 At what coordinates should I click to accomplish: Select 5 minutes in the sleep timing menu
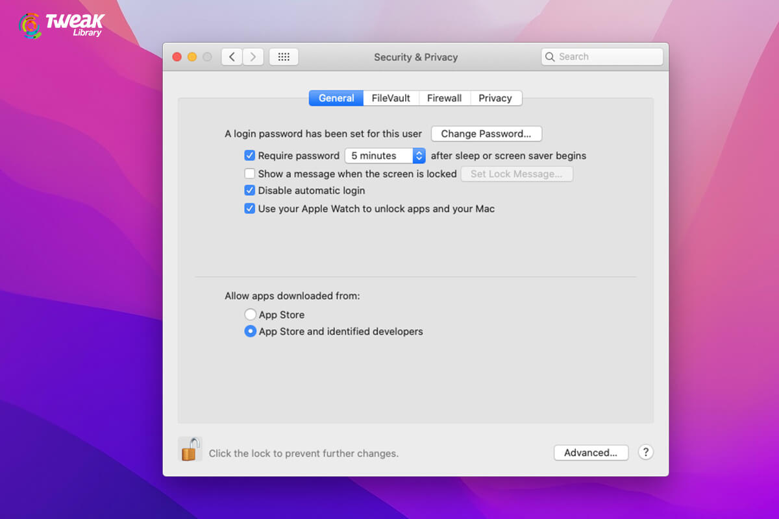point(377,156)
